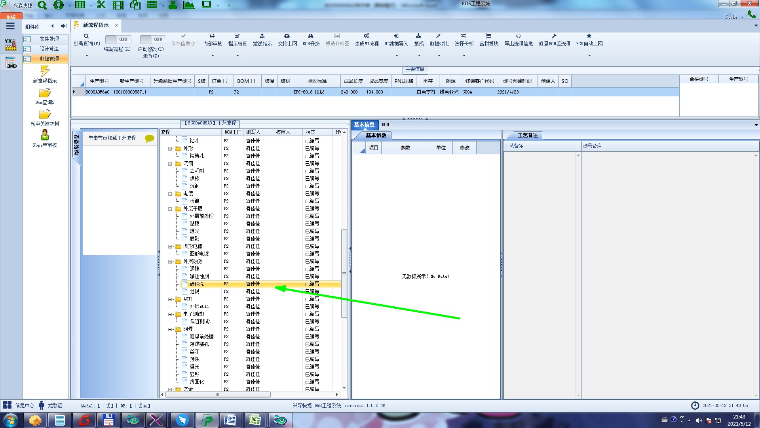Click the 合拼模块 toolbar button
This screenshot has height=428, width=760.
point(489,40)
